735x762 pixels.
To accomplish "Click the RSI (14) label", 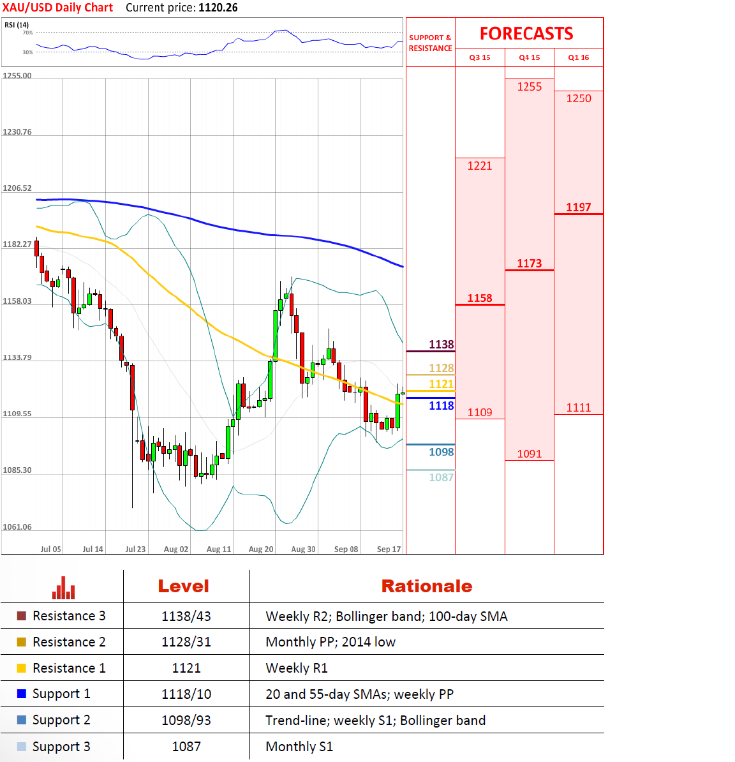I will pos(17,25).
